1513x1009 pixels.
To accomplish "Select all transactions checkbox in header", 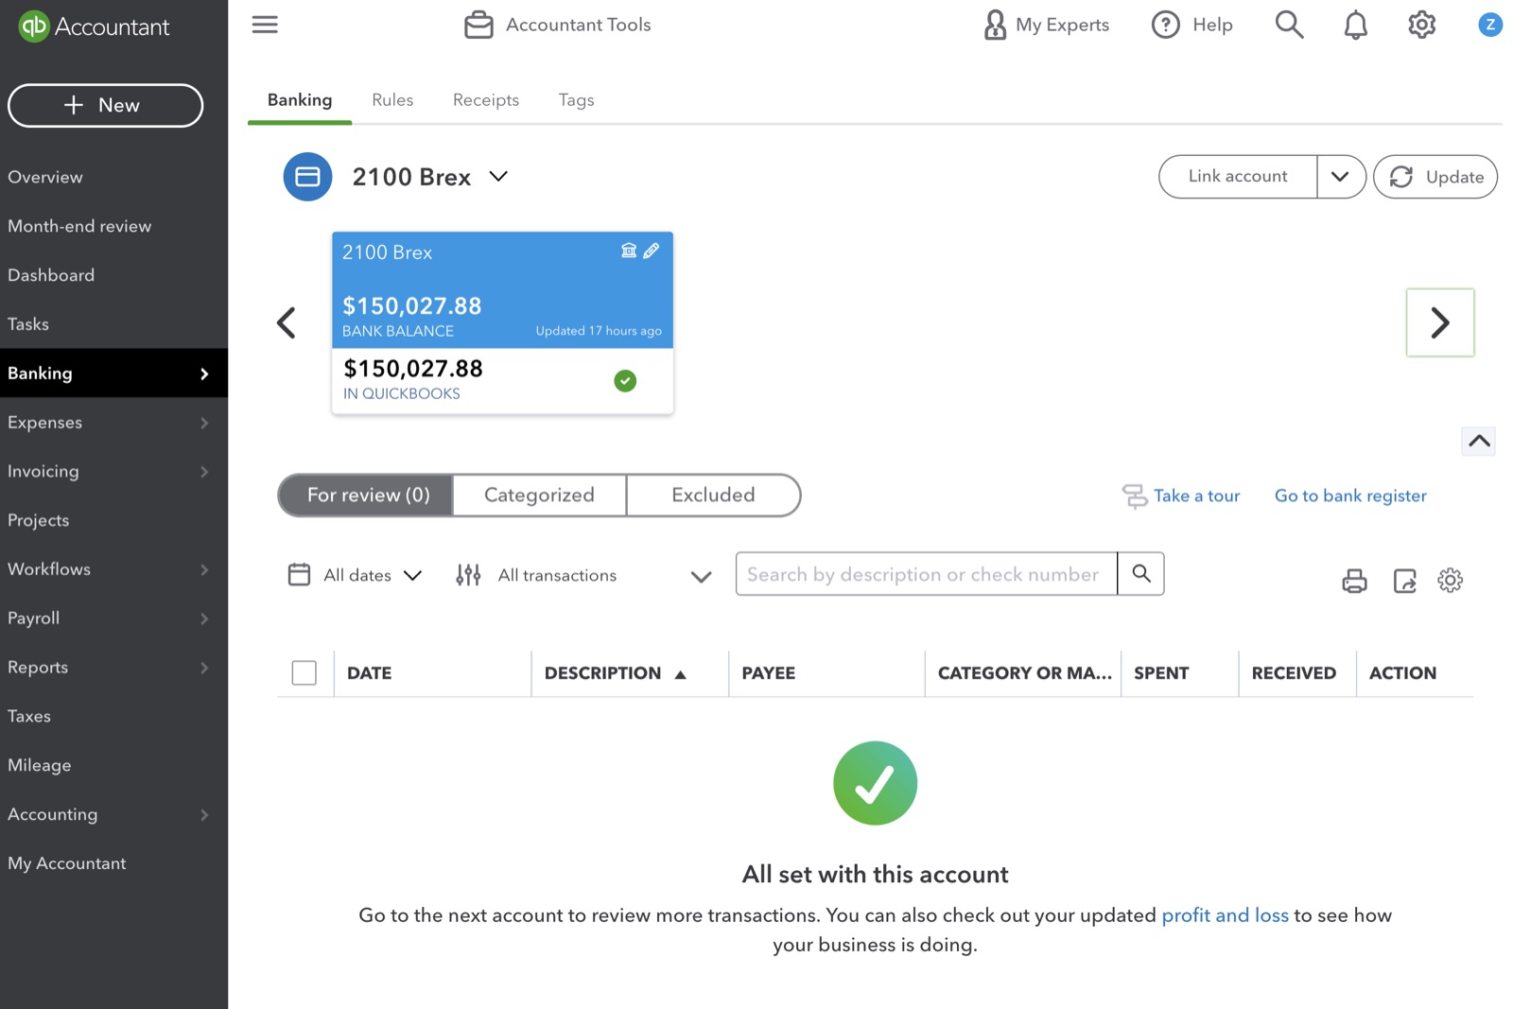I will tap(304, 673).
